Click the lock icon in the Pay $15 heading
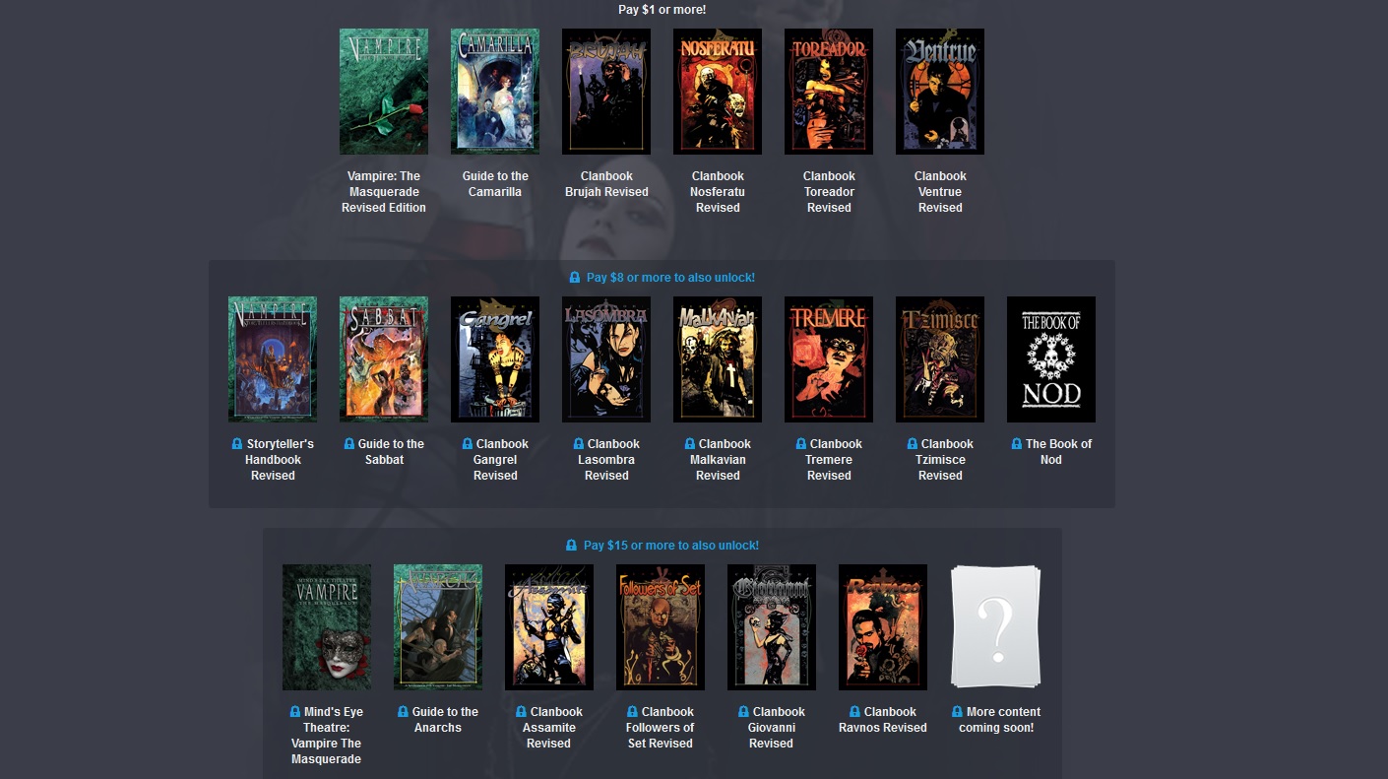 (572, 546)
